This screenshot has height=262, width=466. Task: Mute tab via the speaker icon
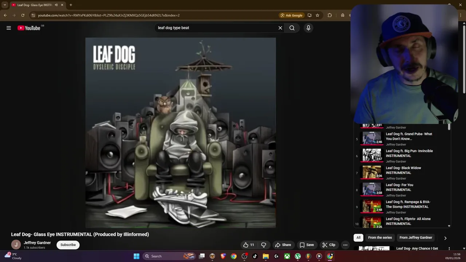pyautogui.click(x=56, y=5)
